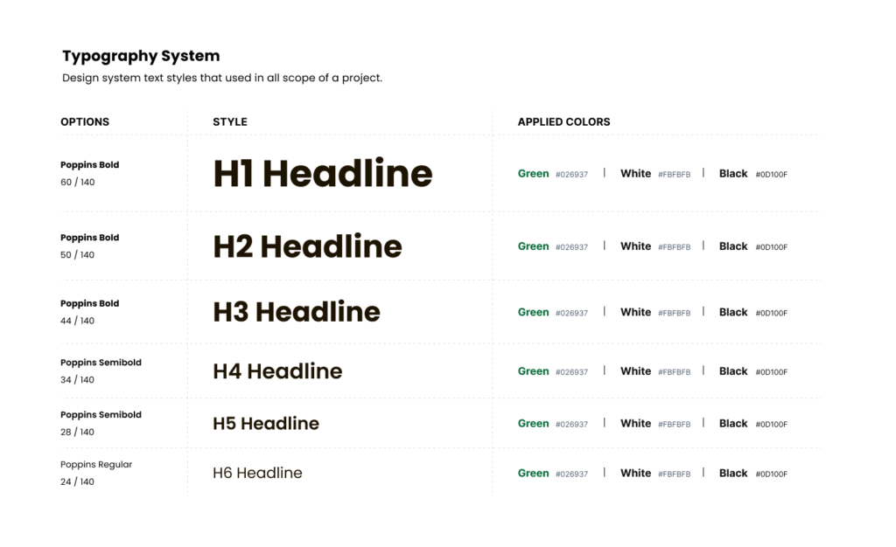Choose the Black label in the H6 row

point(733,473)
